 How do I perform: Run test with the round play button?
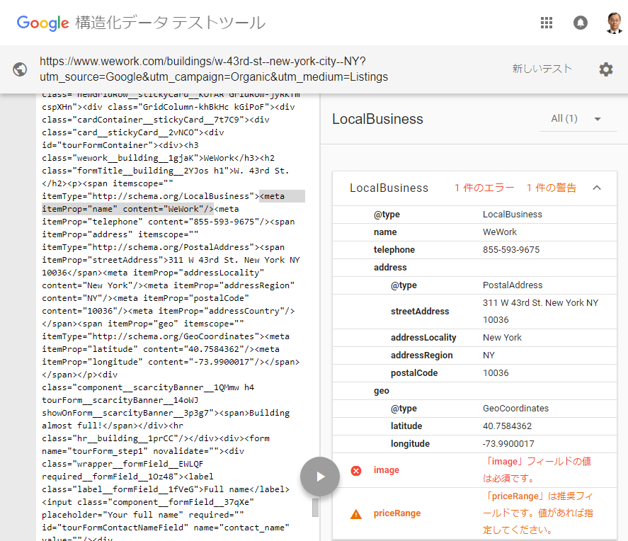[320, 477]
